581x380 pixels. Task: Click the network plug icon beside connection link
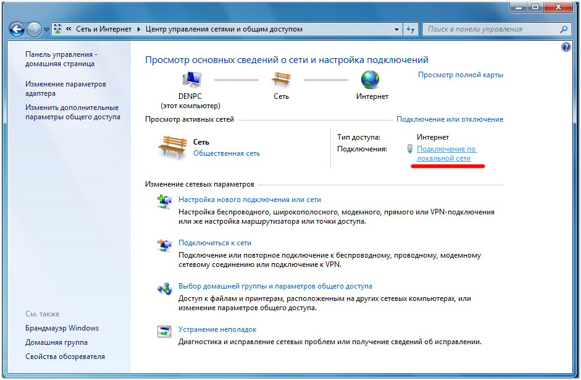(x=410, y=149)
